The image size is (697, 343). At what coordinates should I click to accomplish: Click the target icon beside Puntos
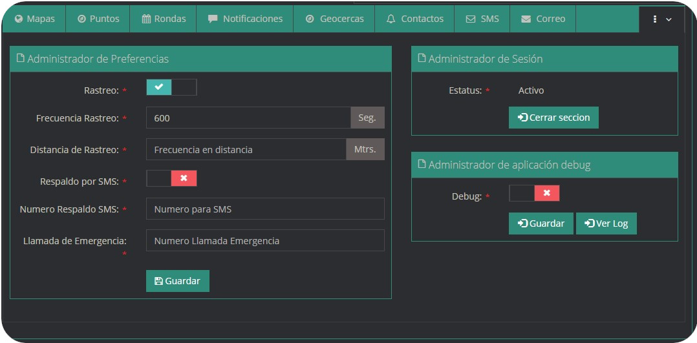(81, 19)
